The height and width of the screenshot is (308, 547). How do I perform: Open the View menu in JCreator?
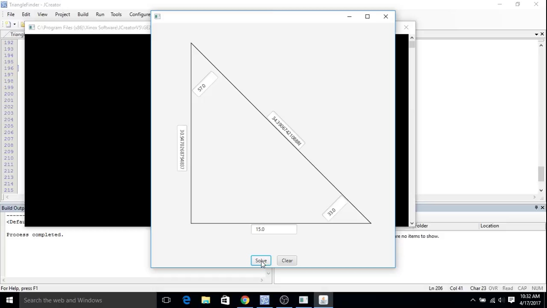[x=42, y=14]
